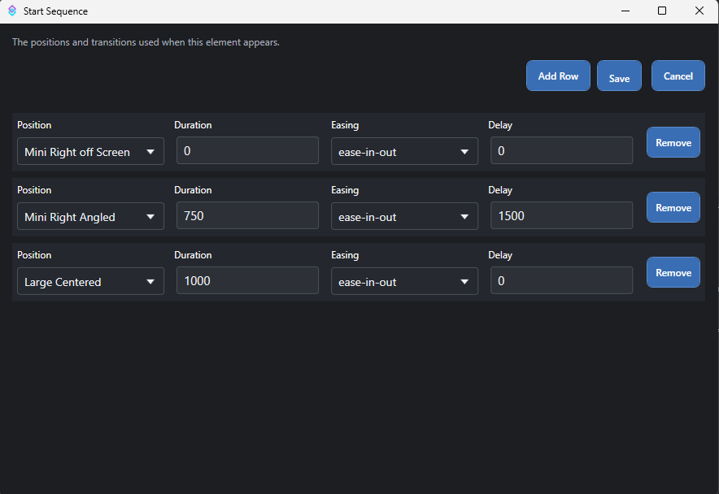The height and width of the screenshot is (494, 719).
Task: Open the Mini Right Angled position dropdown
Action: pos(90,216)
